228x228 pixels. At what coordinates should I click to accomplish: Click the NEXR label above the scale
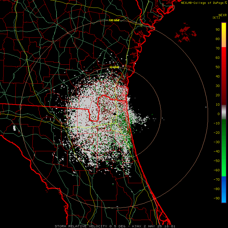pos(222,15)
